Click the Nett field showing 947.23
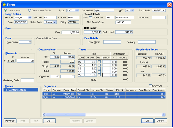Screen dimensions: 173x128 pyautogui.click(x=124, y=32)
